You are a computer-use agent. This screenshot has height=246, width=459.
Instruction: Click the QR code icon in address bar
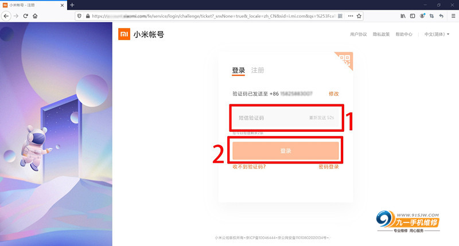point(340,16)
